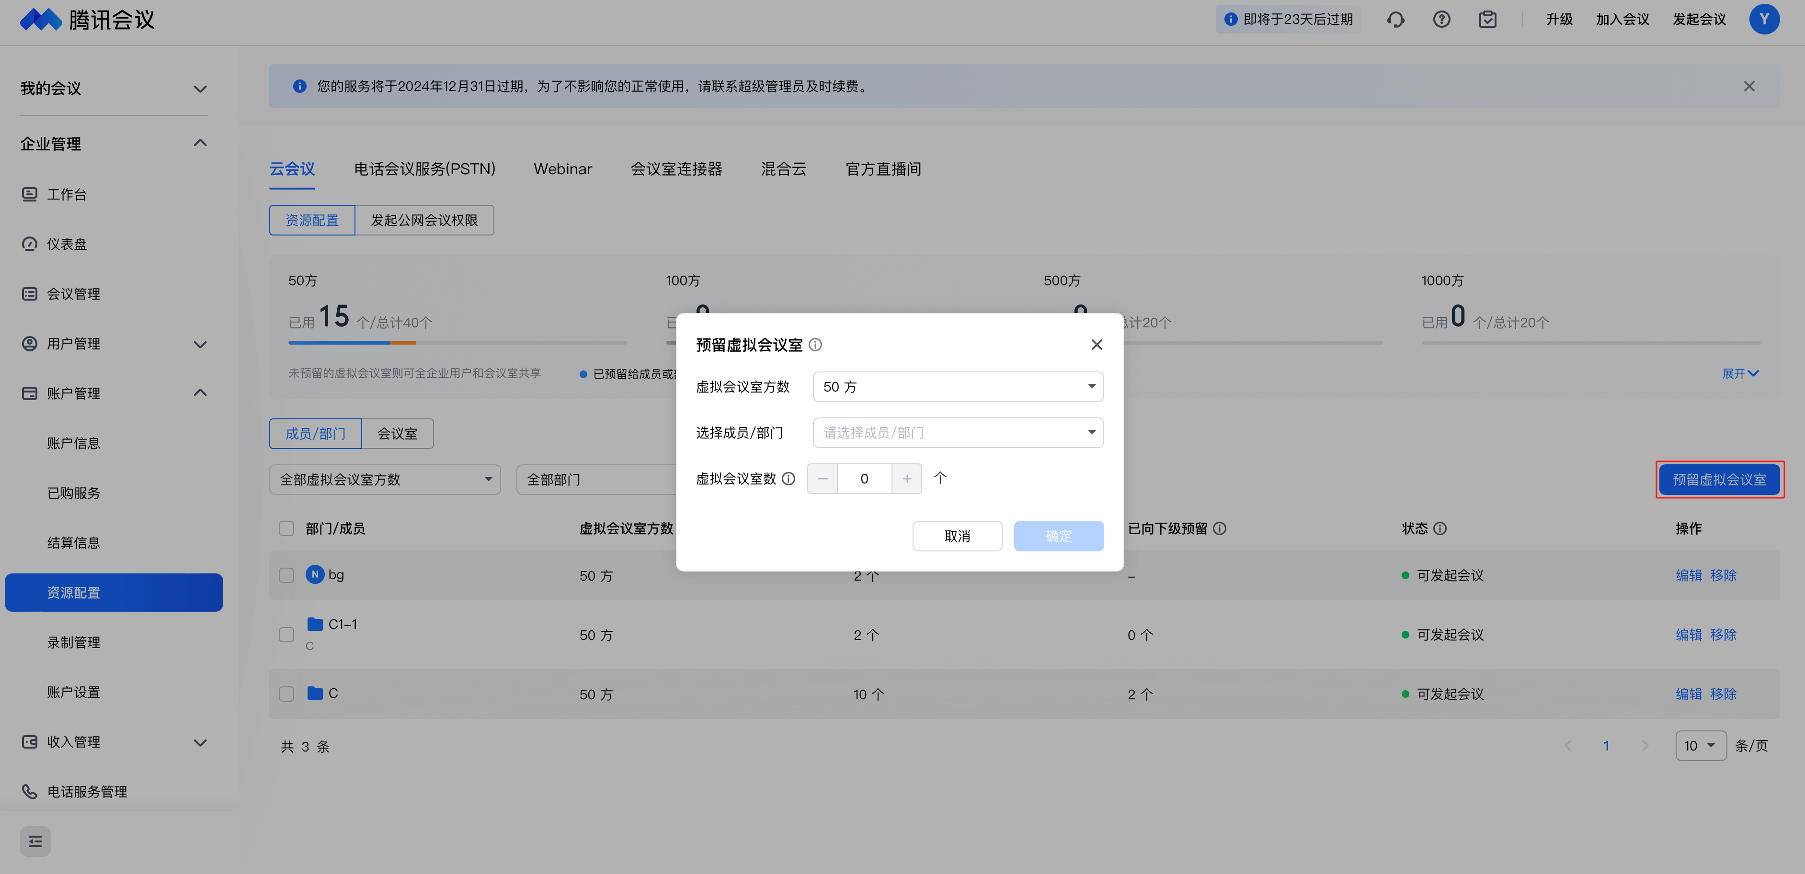Decrease 虚拟会议室数 with minus stepper

[x=823, y=479]
